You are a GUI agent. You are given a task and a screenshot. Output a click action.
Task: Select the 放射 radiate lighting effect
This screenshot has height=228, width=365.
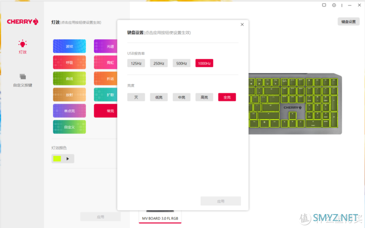click(x=69, y=94)
